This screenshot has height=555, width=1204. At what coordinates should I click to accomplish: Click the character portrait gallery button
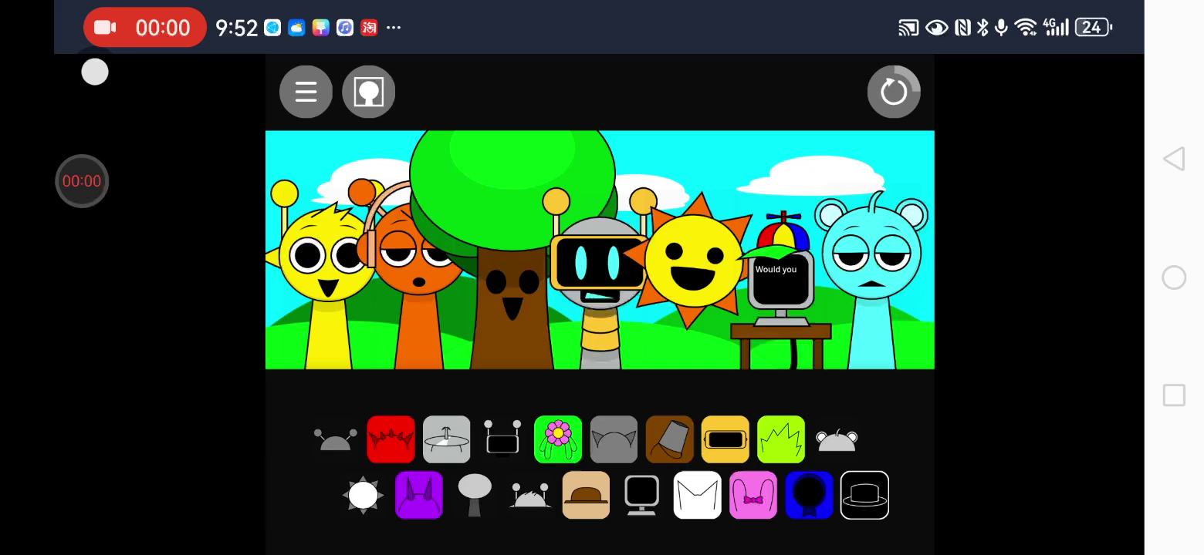click(368, 92)
